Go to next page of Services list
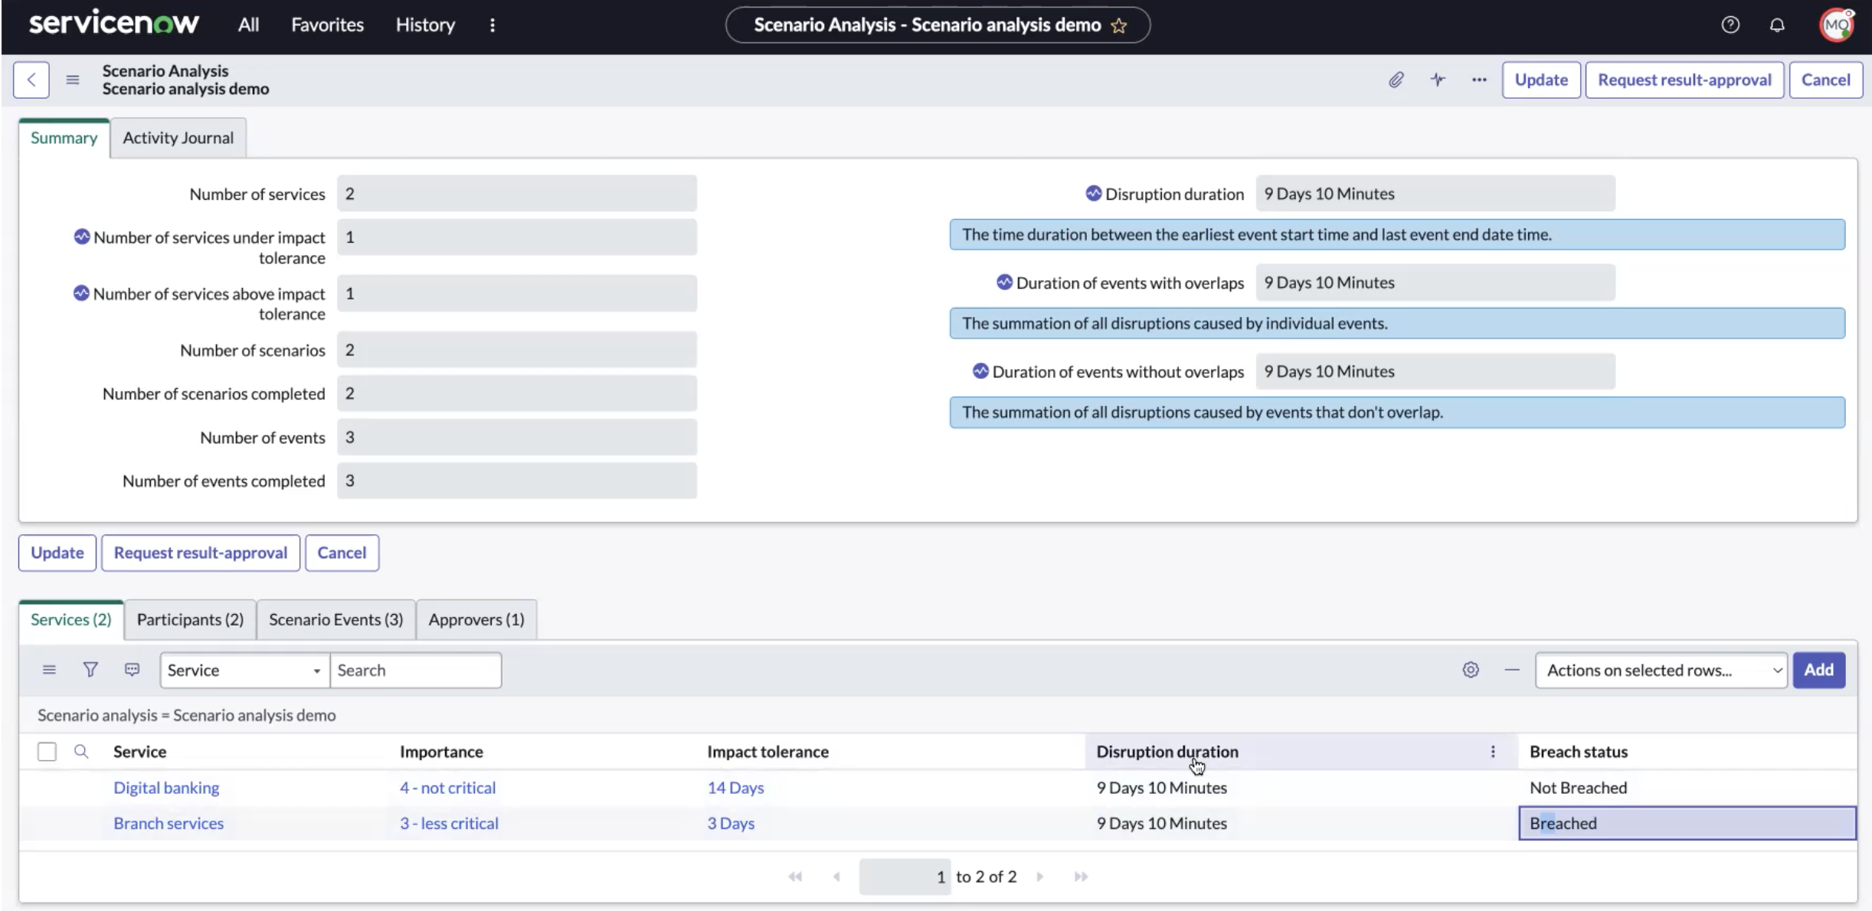Viewport: 1872px width, 911px height. [1040, 877]
